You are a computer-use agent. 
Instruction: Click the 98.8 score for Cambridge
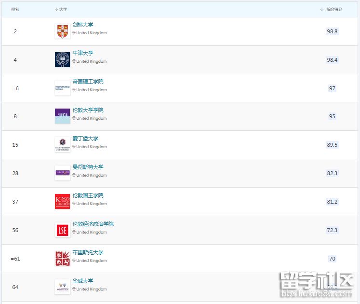332,31
